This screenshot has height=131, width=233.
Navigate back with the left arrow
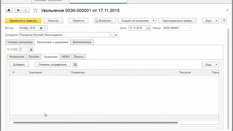click(18, 10)
